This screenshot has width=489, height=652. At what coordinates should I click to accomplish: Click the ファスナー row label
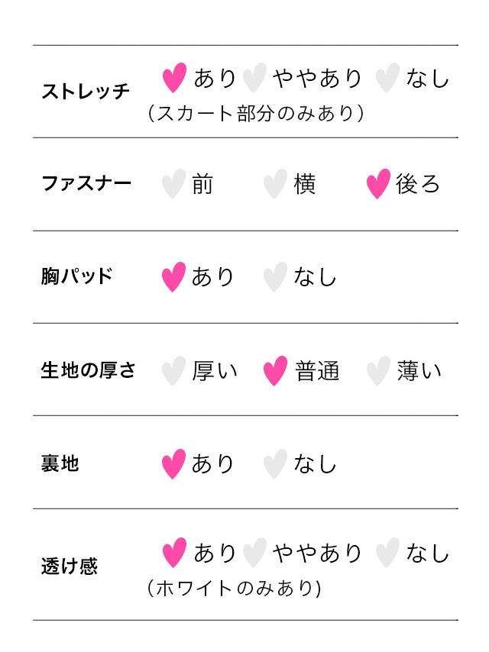click(86, 183)
